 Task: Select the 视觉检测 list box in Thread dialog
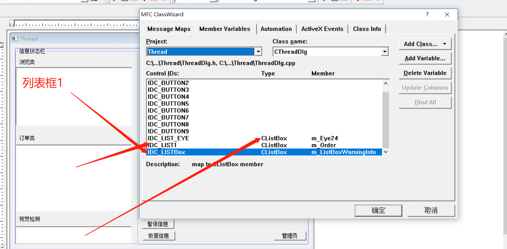tap(74, 235)
